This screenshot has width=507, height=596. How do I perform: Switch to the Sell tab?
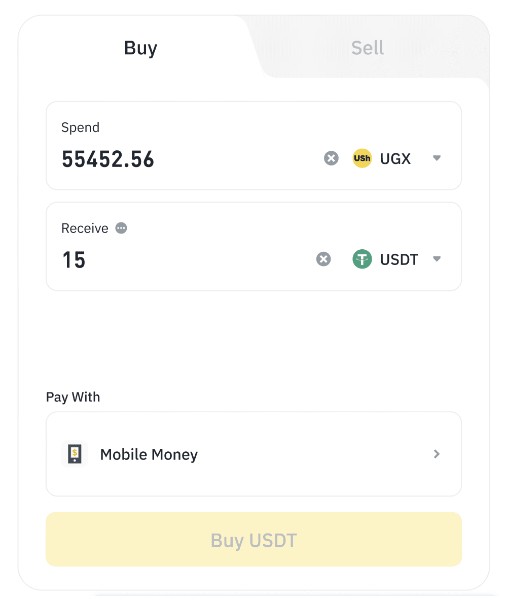pos(367,48)
